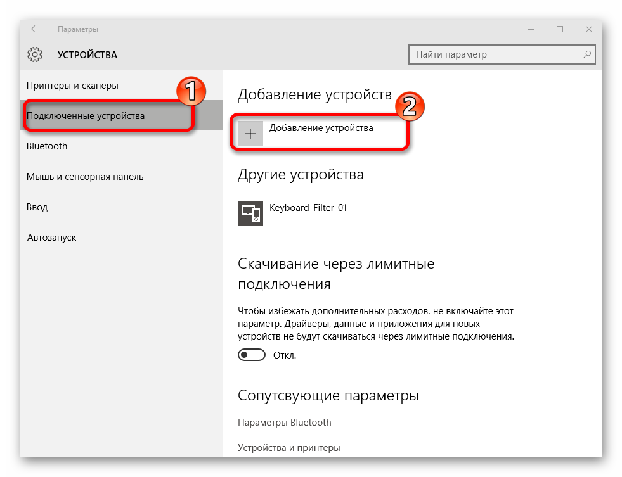Image resolution: width=622 pixels, height=477 pixels.
Task: Open the Параметры Bluetooth link
Action: pyautogui.click(x=285, y=423)
